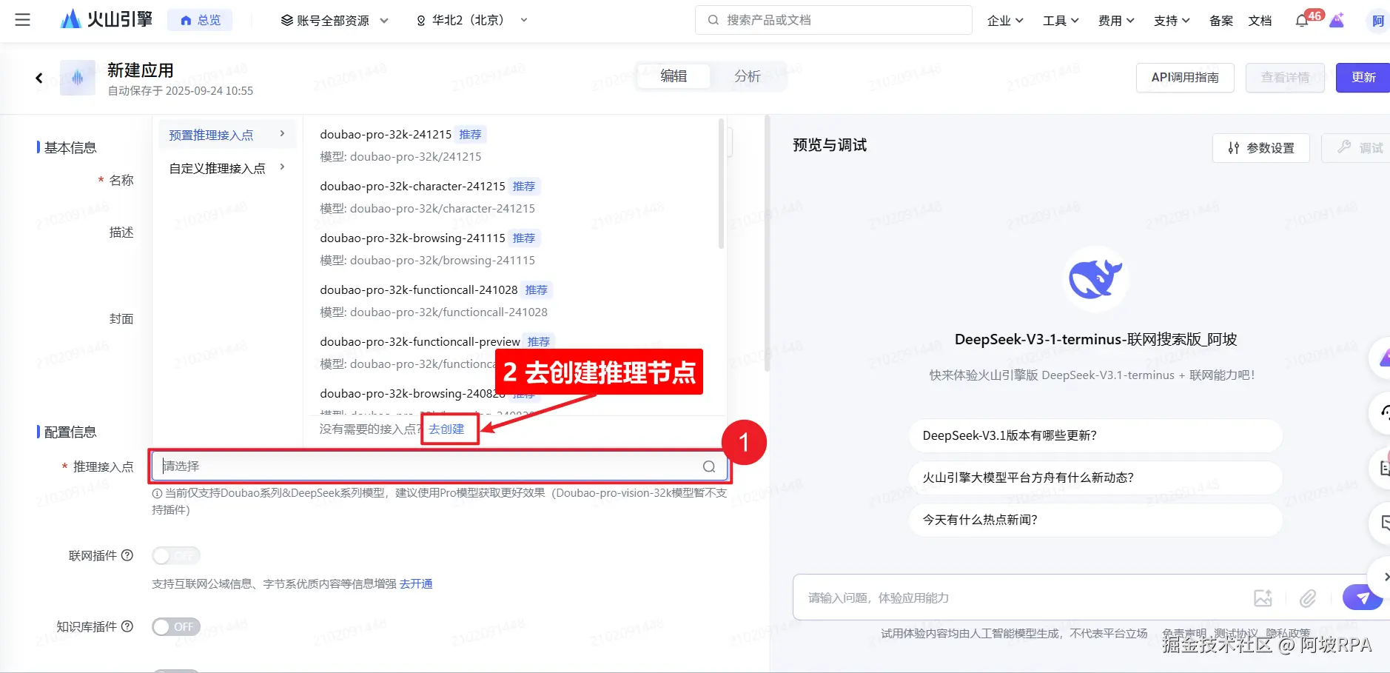Click the 更新 button
Image resolution: width=1390 pixels, height=673 pixels.
[1363, 78]
